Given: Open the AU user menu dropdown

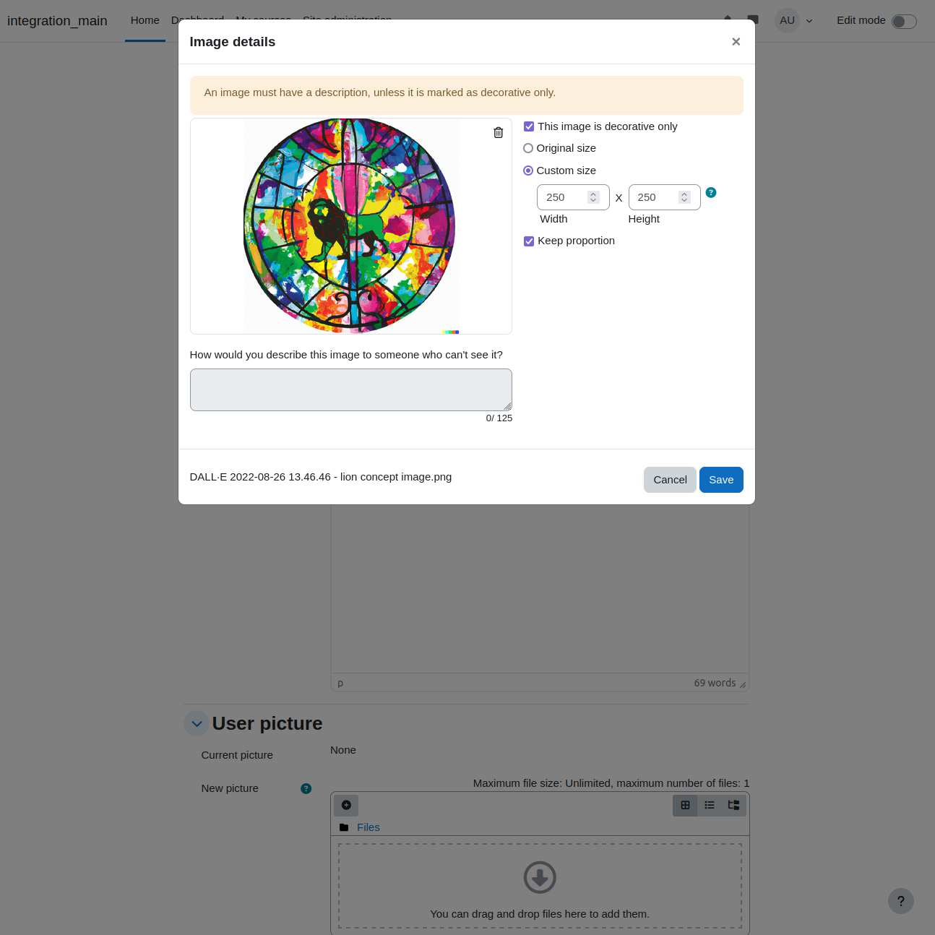Looking at the screenshot, I should 795,20.
